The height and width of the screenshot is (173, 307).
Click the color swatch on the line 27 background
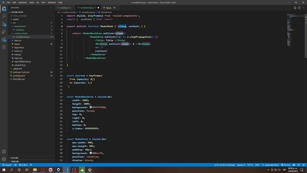click(x=91, y=107)
